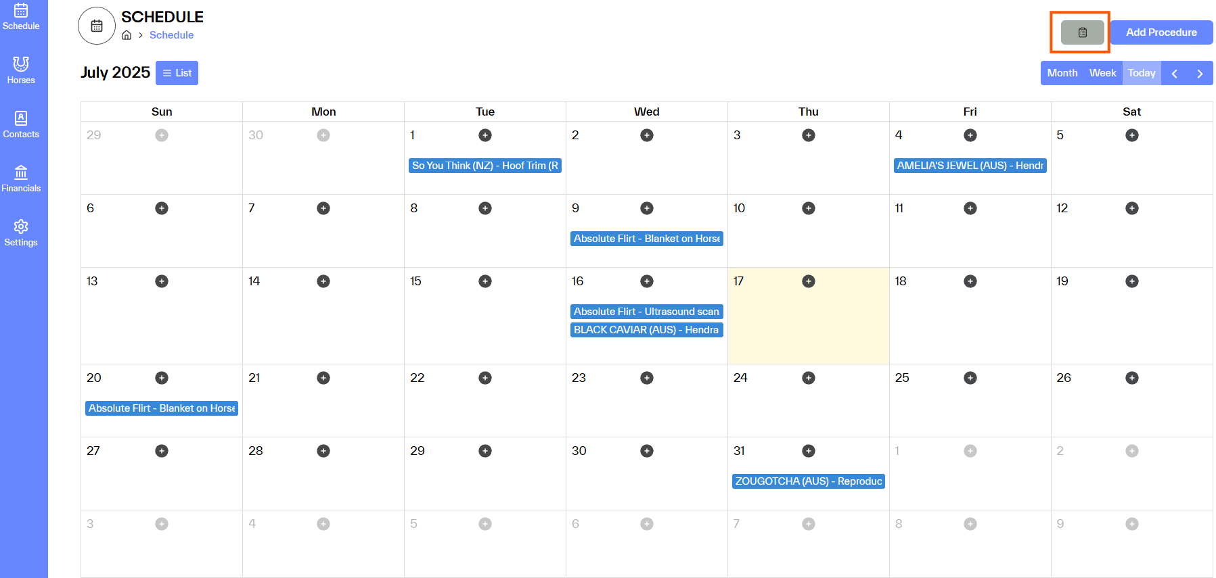Open the Horses section in sidebar

pos(21,70)
